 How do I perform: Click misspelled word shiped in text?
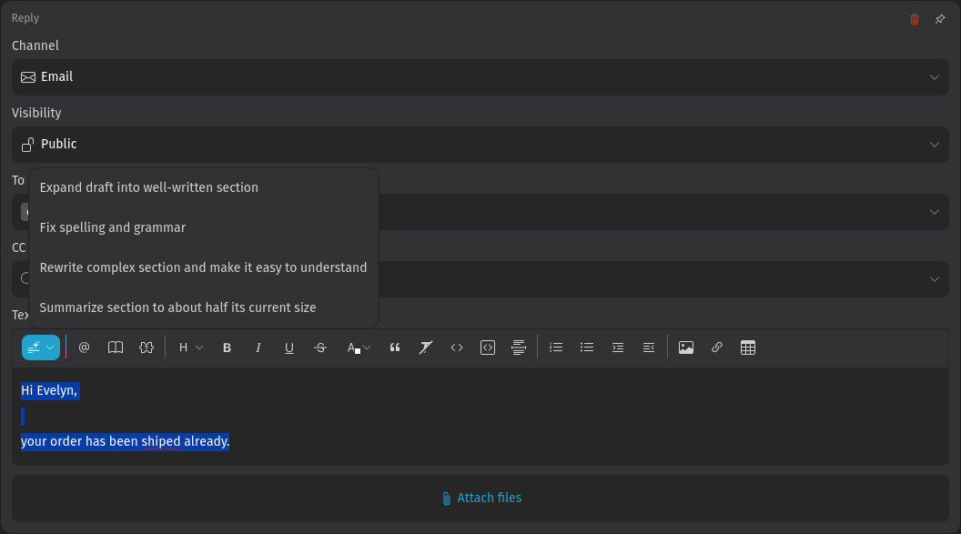160,441
